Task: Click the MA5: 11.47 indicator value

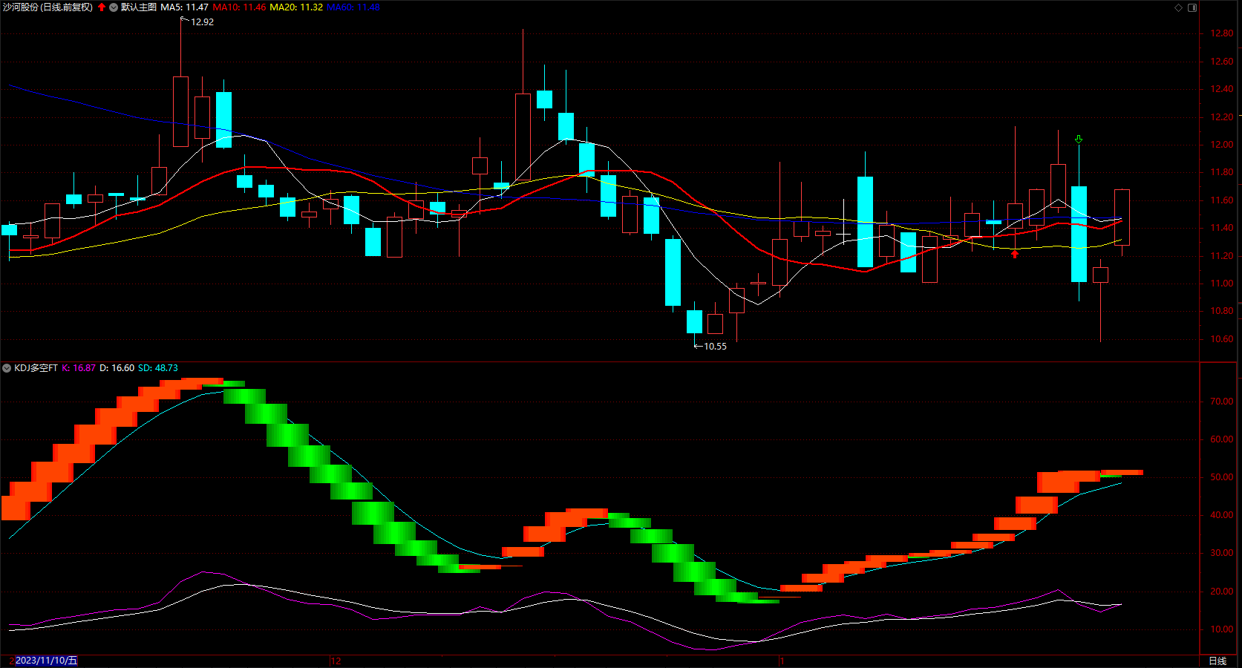Action: 185,7
